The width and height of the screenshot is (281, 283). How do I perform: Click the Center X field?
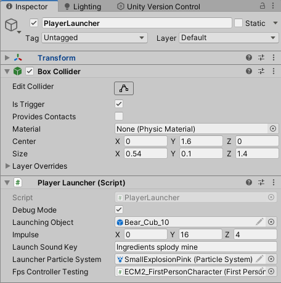tap(145, 141)
